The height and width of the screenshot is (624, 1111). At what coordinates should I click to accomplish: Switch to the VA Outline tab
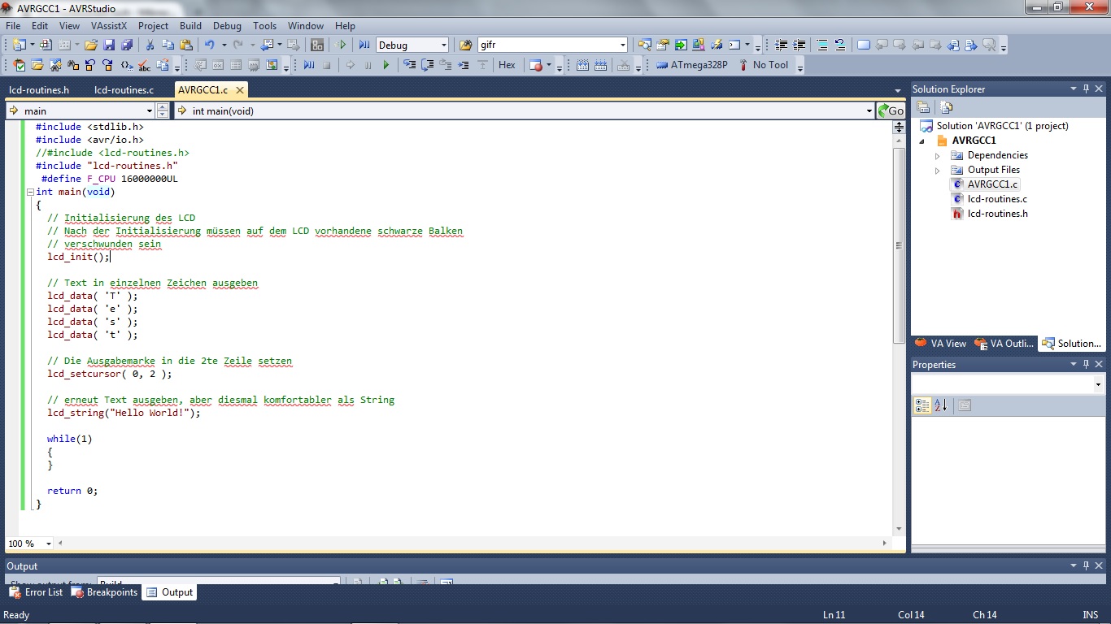point(1005,344)
